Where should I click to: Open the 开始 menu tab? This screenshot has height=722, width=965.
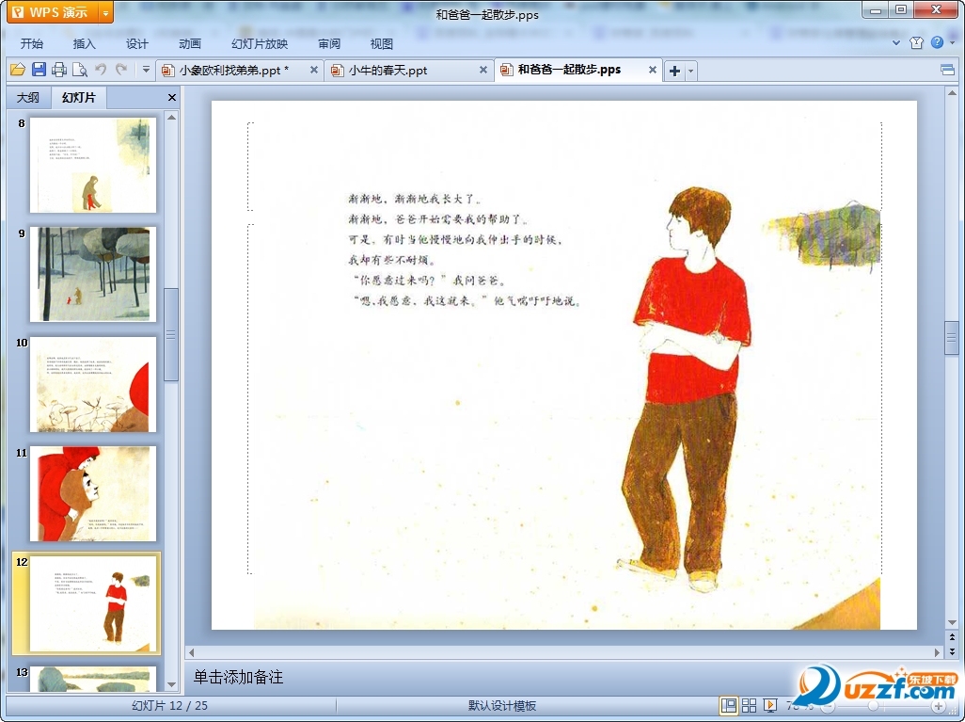click(31, 43)
